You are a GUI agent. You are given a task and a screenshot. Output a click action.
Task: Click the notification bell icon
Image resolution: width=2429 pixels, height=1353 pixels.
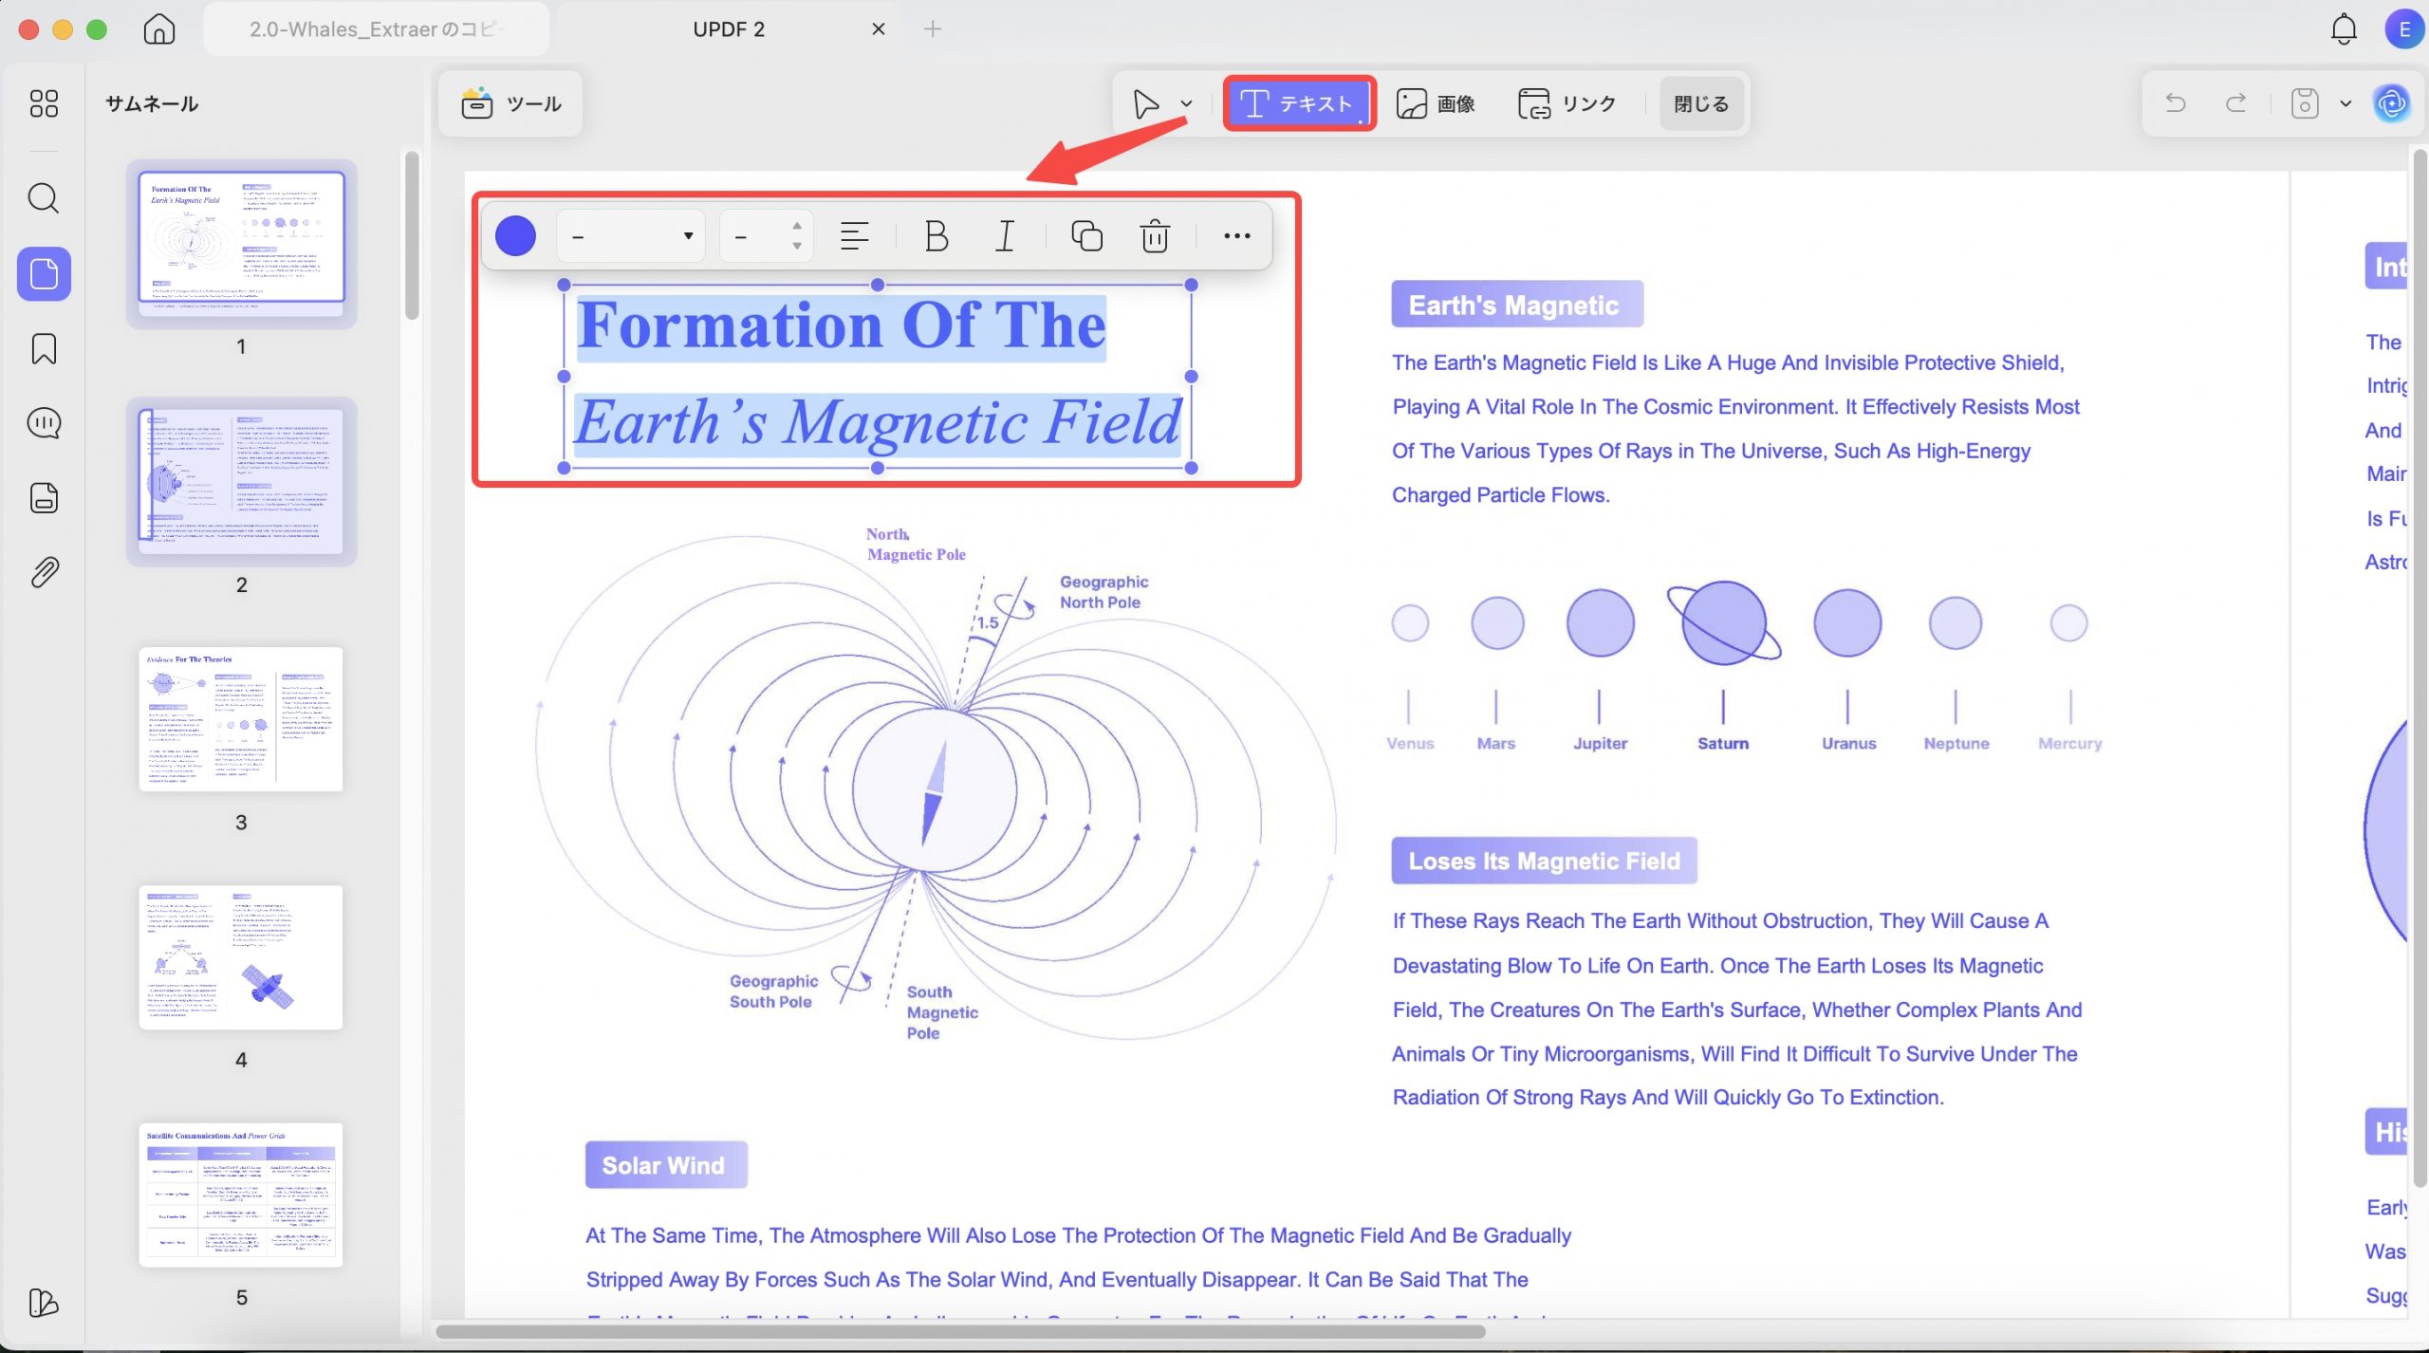(2344, 28)
